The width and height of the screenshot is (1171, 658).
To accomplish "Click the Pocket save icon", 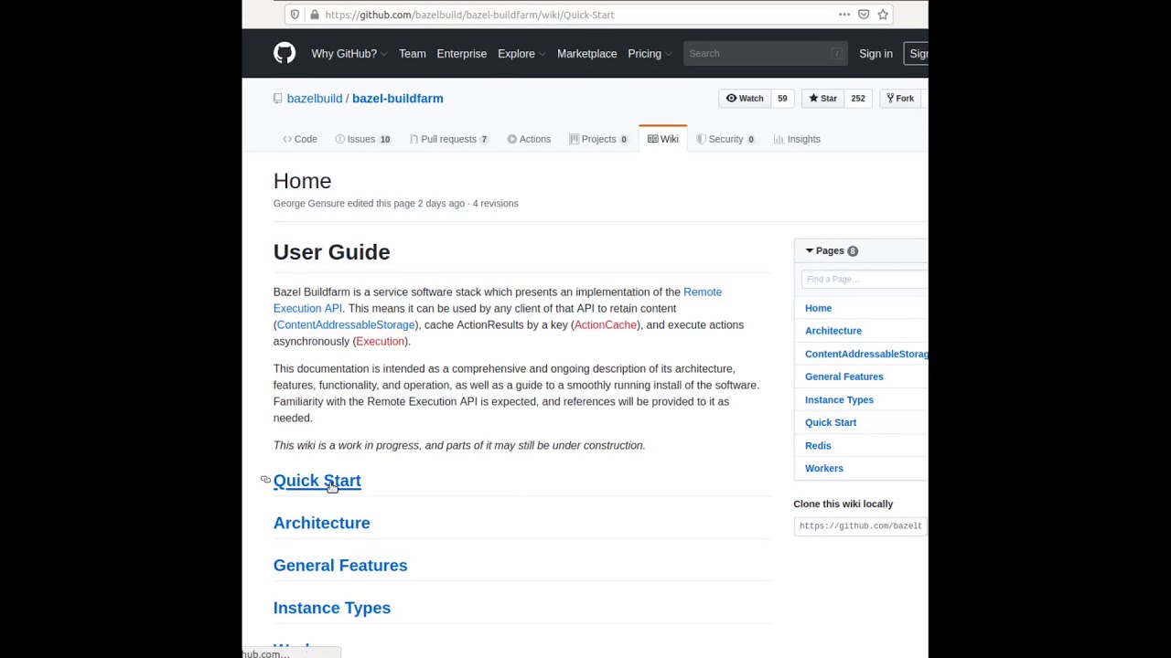I will (x=864, y=15).
